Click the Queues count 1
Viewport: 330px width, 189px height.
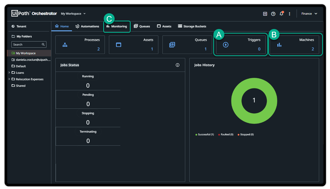(x=206, y=49)
